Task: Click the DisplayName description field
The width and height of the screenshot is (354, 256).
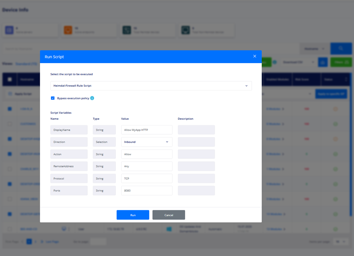Action: [x=196, y=130]
